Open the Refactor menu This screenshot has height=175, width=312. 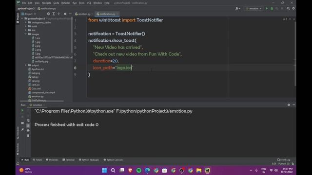tap(66, 3)
